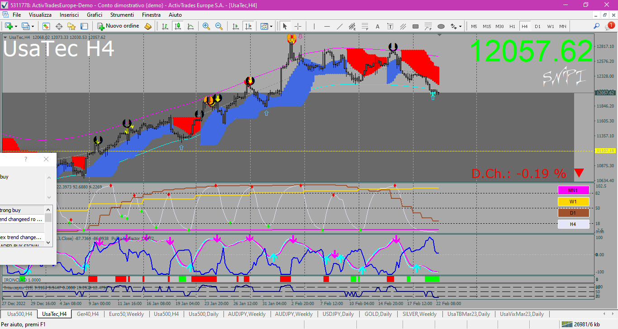Switch to the USDJPY,Daily chart tab

[338, 314]
